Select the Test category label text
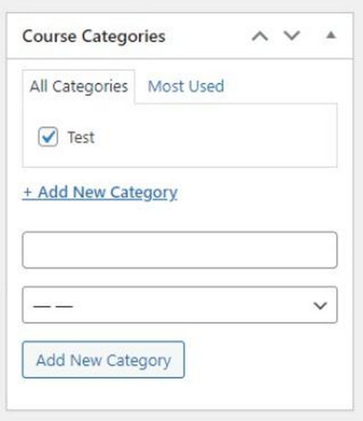Image resolution: width=363 pixels, height=421 pixels. (81, 137)
